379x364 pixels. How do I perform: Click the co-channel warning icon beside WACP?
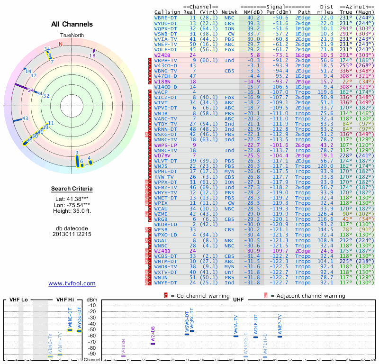(150, 92)
